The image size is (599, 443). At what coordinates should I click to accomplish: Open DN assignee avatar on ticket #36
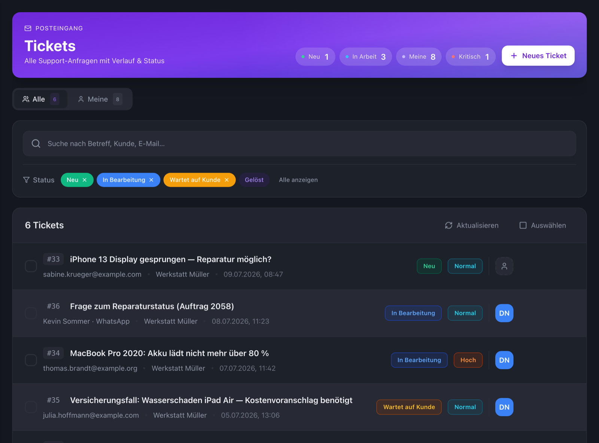point(504,313)
